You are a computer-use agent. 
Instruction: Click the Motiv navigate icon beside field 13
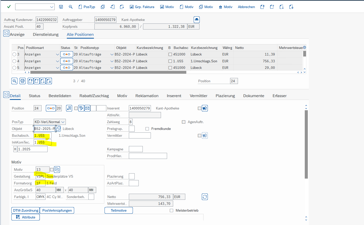[57, 170]
